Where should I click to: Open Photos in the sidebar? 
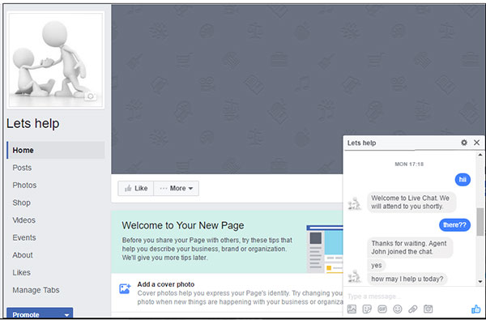24,186
